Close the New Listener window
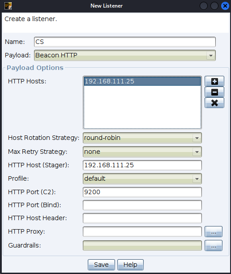The image size is (231, 274). click(225, 6)
